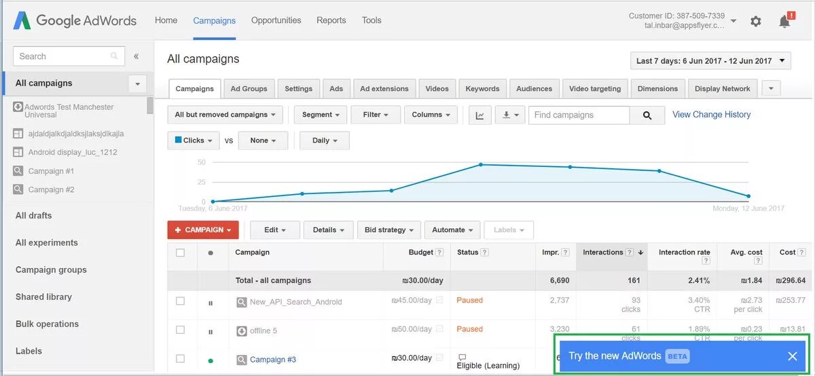
Task: Open the Tools menu
Action: [372, 20]
